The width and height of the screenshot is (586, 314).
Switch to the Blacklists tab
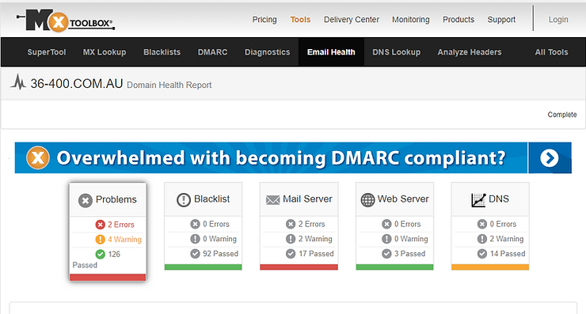tap(162, 52)
